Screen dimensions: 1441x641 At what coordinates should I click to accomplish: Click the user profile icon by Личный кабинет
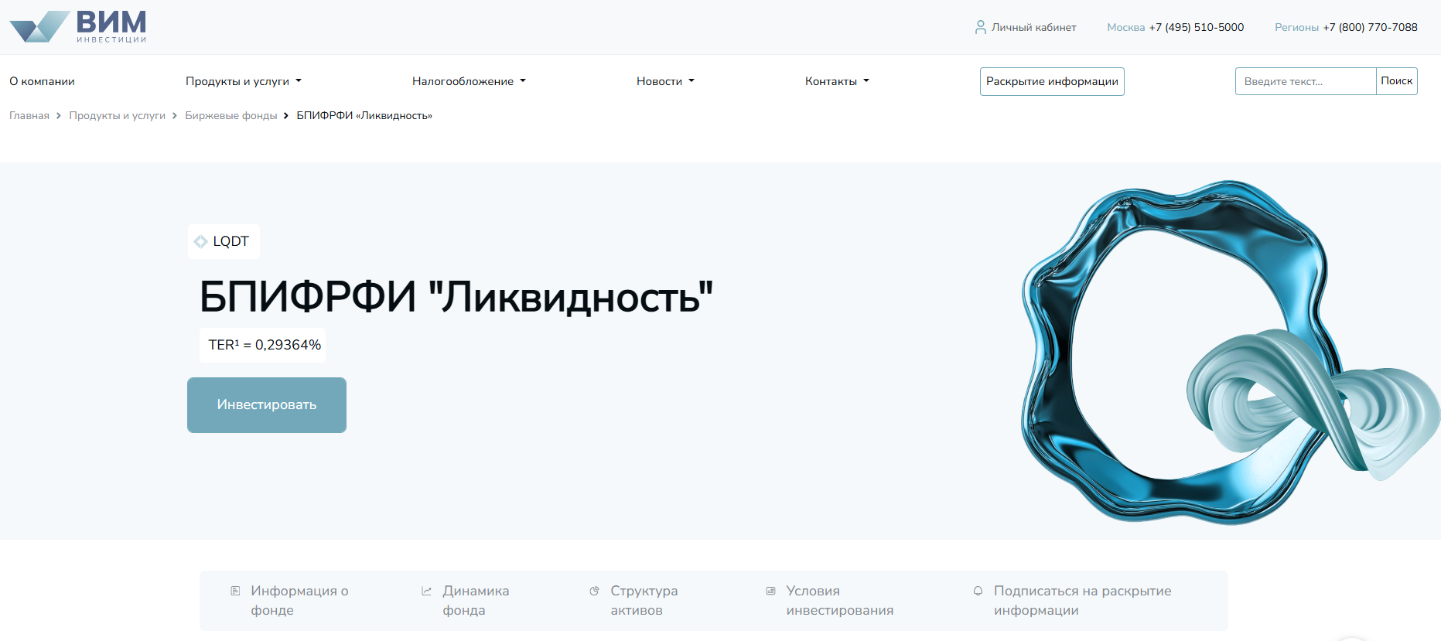pyautogui.click(x=980, y=27)
